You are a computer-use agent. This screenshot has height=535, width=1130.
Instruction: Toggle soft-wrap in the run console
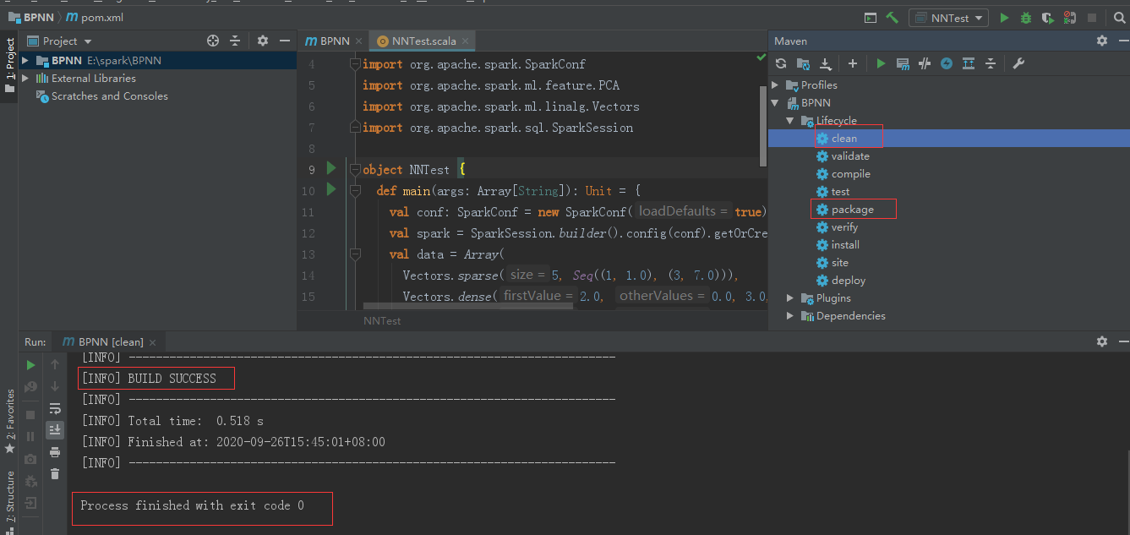point(56,408)
